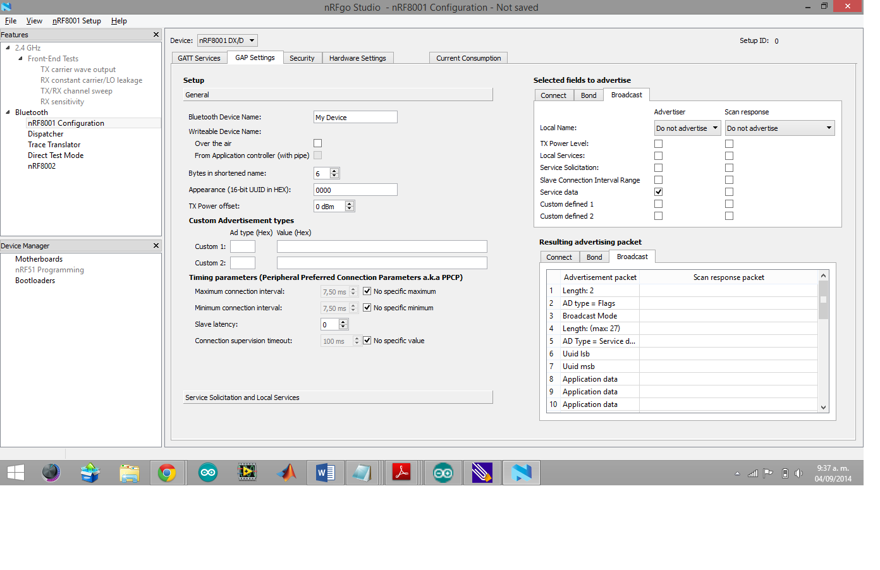Screen dimensions: 880x570
Task: Switch to the Security tab
Action: (302, 58)
